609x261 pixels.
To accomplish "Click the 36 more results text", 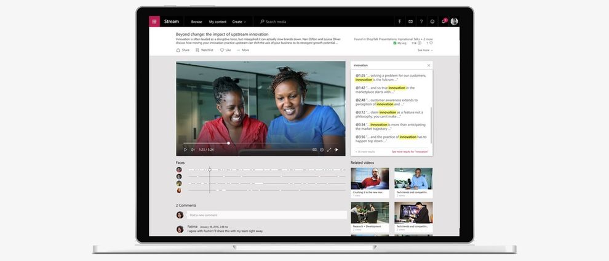I will [365, 152].
